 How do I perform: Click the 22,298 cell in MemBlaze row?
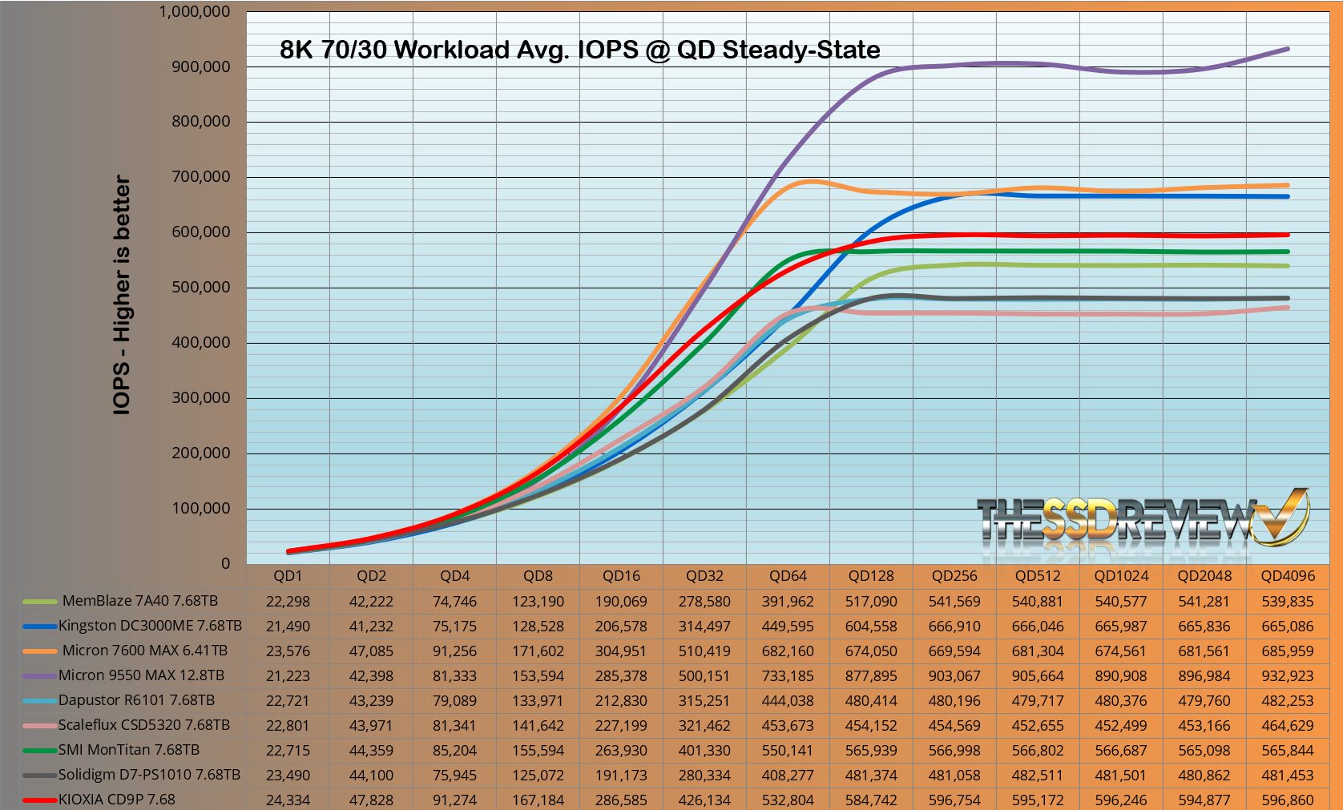[x=288, y=601]
